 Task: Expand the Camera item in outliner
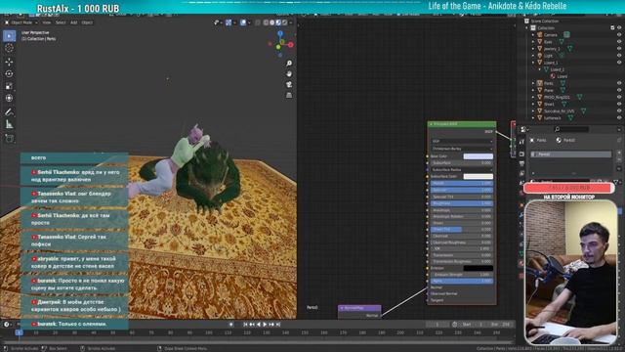click(533, 35)
